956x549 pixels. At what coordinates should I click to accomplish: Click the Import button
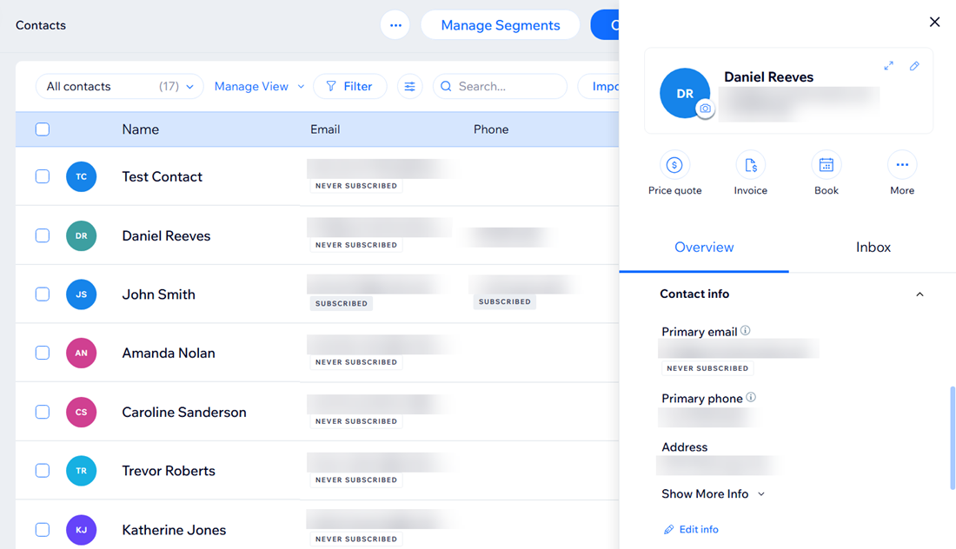click(x=600, y=87)
